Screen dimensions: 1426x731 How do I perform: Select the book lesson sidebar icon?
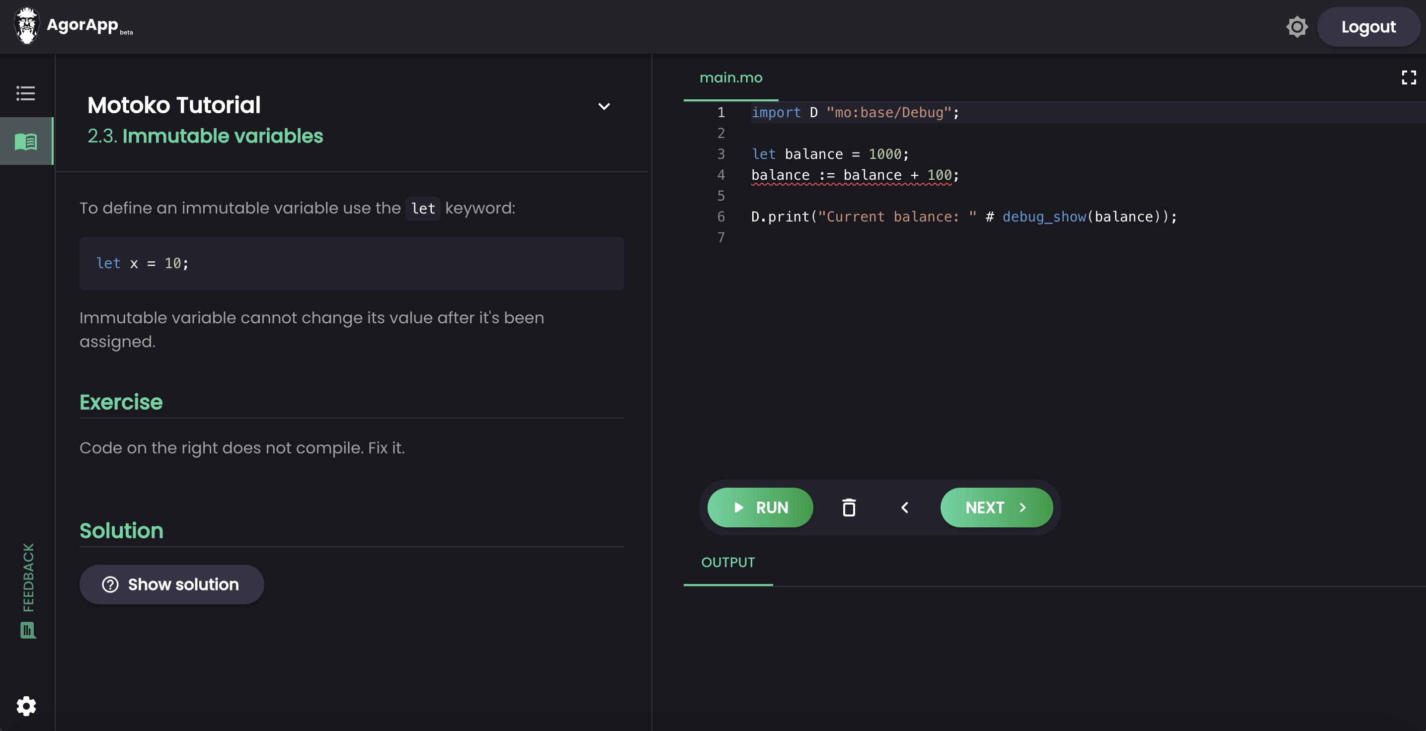[x=26, y=141]
